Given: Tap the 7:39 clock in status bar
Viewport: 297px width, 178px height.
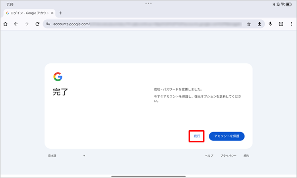Looking at the screenshot, I should tap(10, 4).
